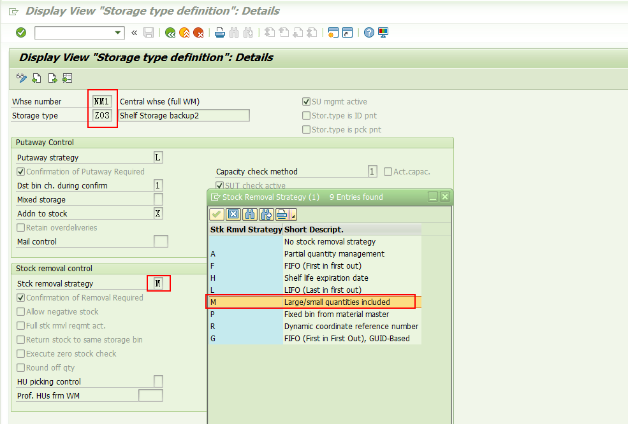Click the Putaway strategy field
628x424 pixels.
click(158, 158)
